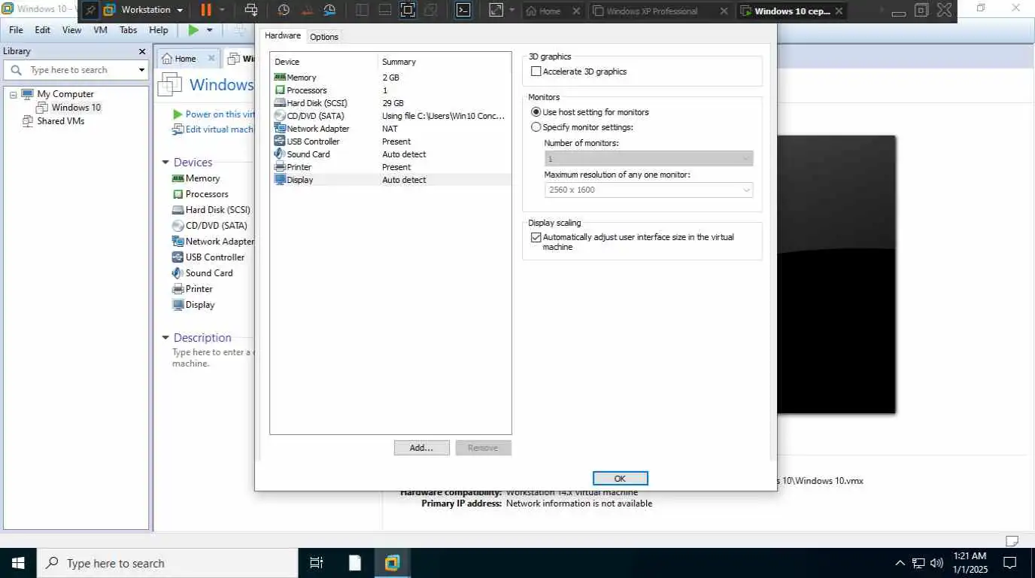1035x578 pixels.
Task: Open the notification center icon
Action: click(x=1010, y=563)
